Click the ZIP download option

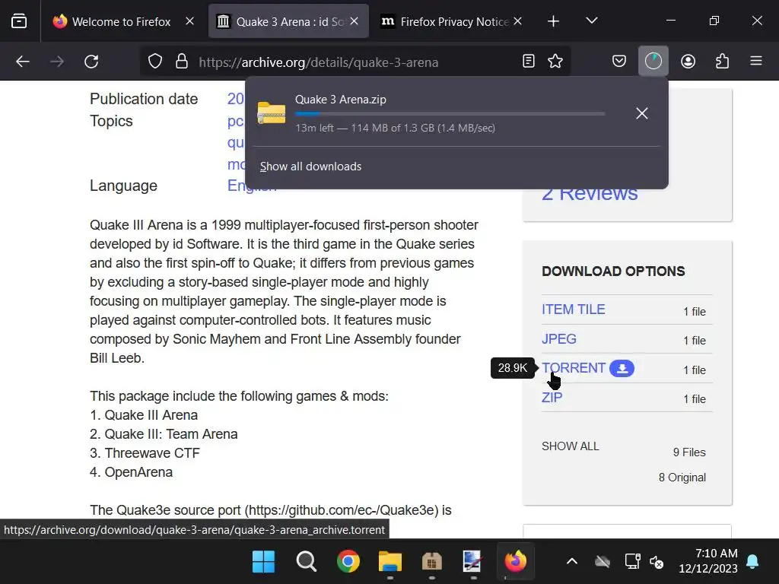coord(552,397)
